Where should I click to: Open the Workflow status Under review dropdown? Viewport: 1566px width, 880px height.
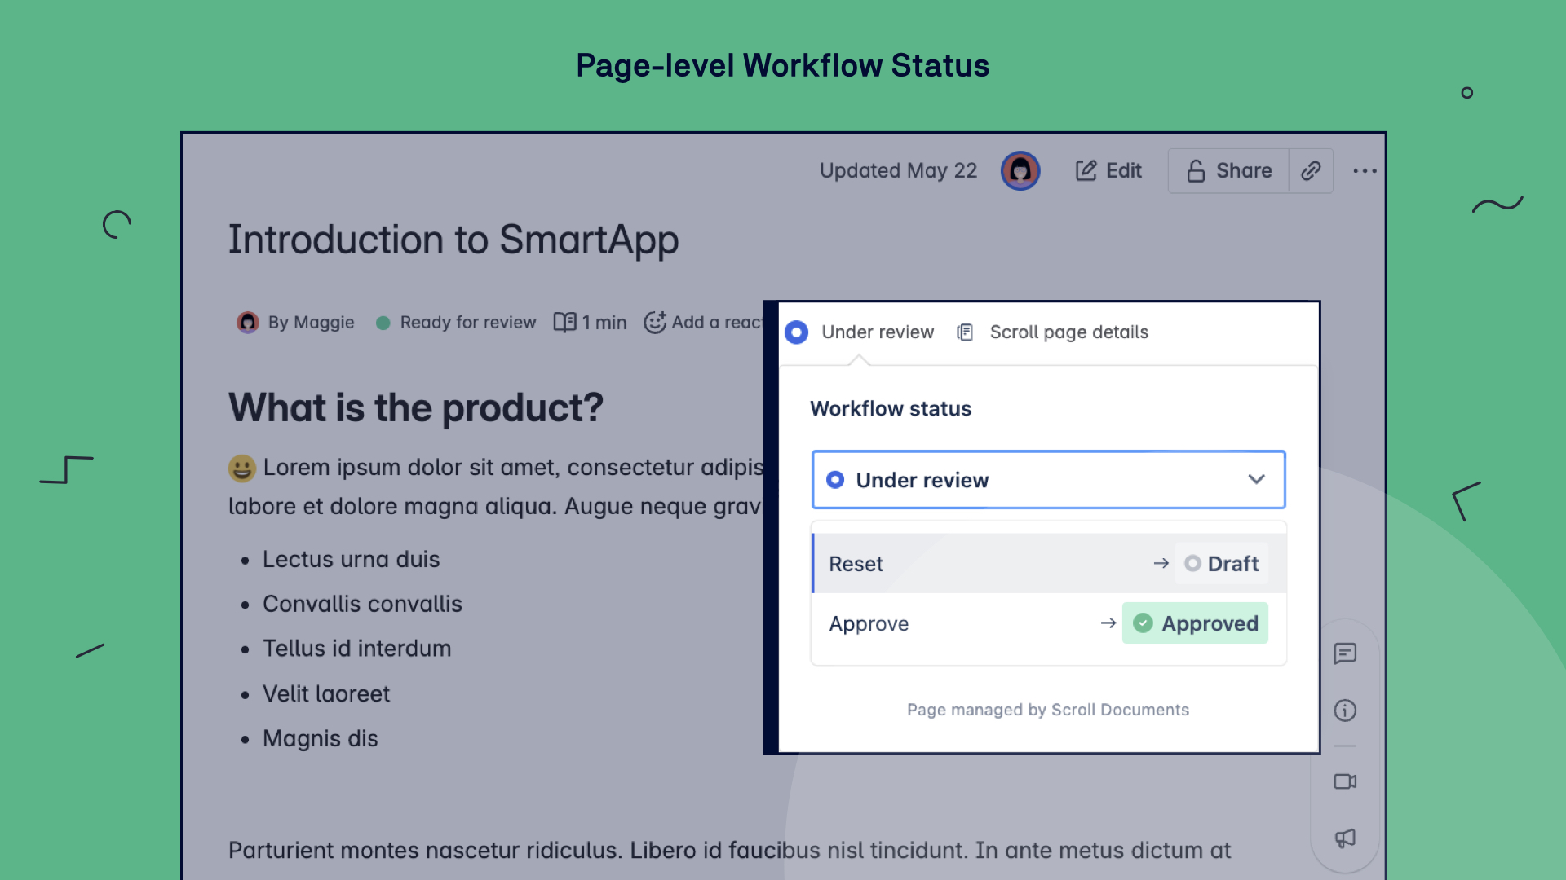(x=1048, y=480)
